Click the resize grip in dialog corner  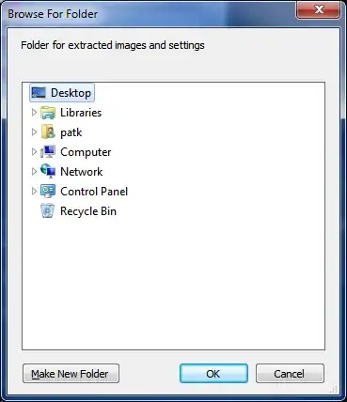click(x=334, y=389)
